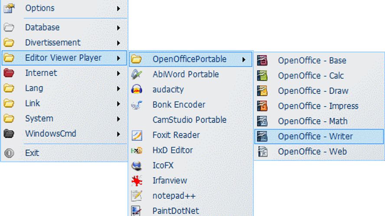The height and width of the screenshot is (216, 385).
Task: Click the IcoFX icon
Action: 137,165
